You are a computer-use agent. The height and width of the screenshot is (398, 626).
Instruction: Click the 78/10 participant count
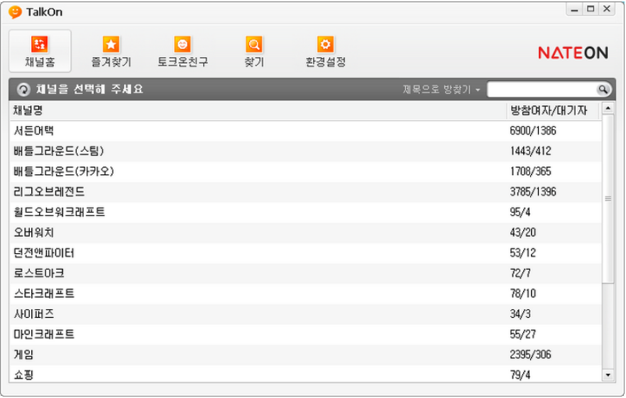click(523, 294)
